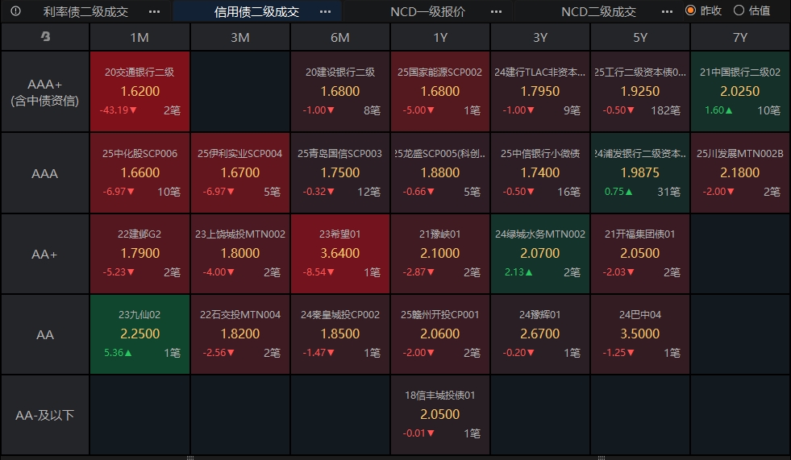Open the 21中国银行二级02 cell

[739, 91]
